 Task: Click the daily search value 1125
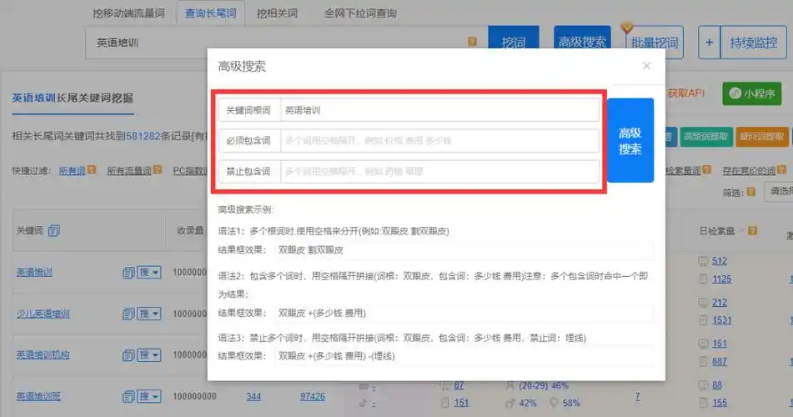(x=721, y=279)
